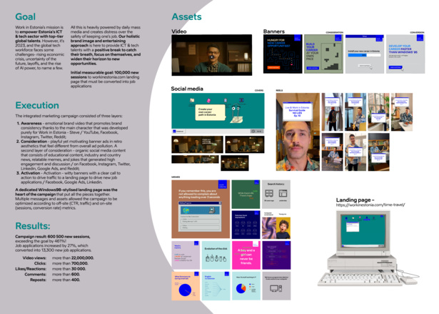Click the Banners section label
This screenshot has height=314, width=439.
coord(274,31)
